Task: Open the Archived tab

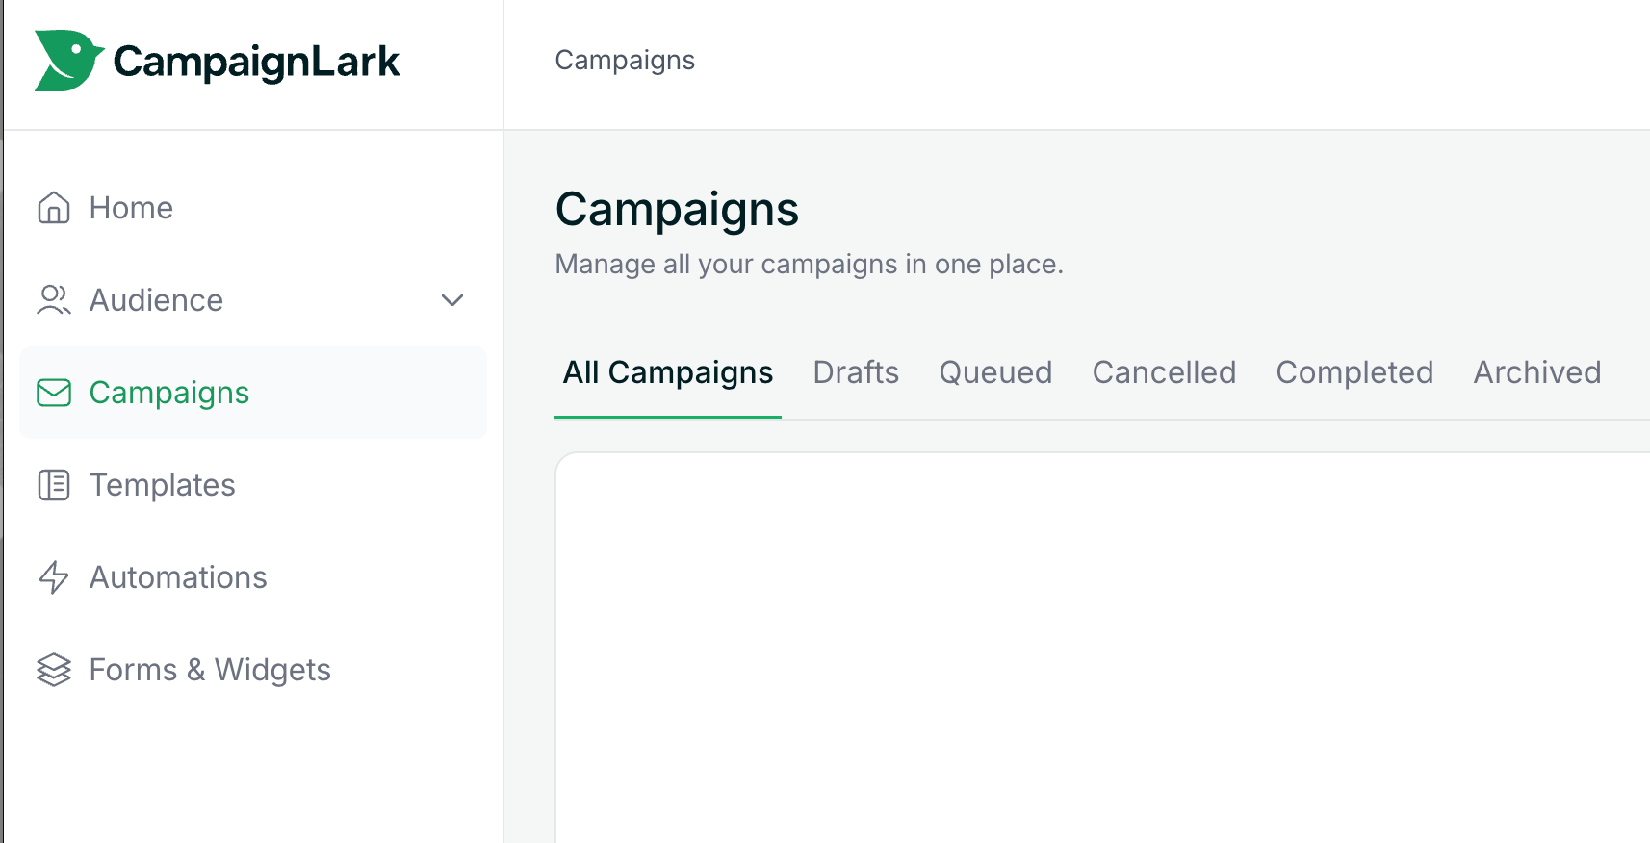Action: [x=1536, y=373]
